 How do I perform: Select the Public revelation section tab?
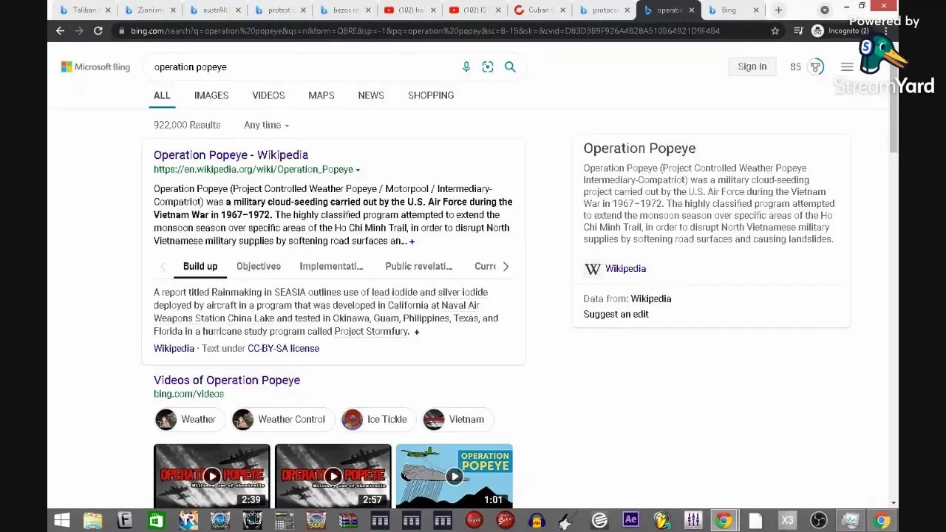pos(418,267)
